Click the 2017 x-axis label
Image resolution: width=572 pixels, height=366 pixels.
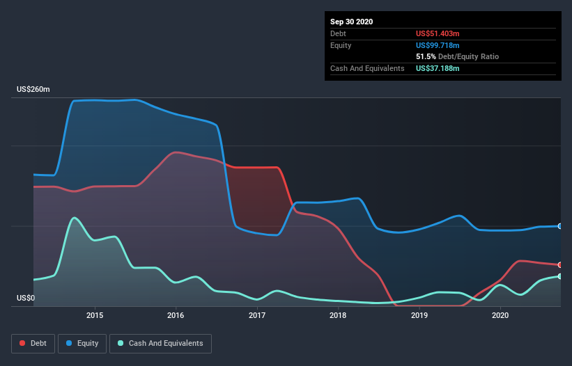[x=257, y=315]
